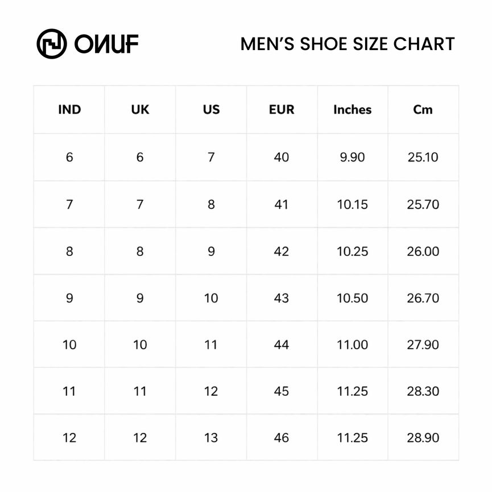Click the US size 13 cell
Viewport: 492px width, 492px height.
coord(211,438)
